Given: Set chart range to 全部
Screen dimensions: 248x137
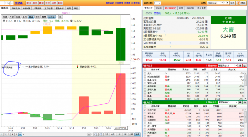Looking at the screenshot, I should coord(131,135).
